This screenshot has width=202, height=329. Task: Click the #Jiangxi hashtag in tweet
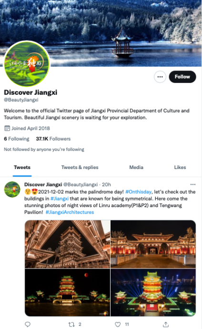pos(60,199)
